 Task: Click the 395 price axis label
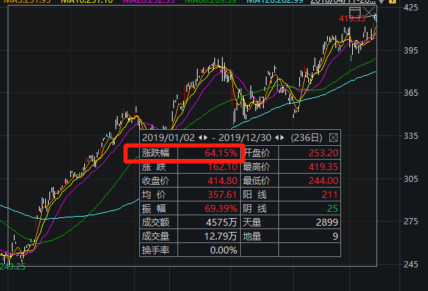(411, 51)
